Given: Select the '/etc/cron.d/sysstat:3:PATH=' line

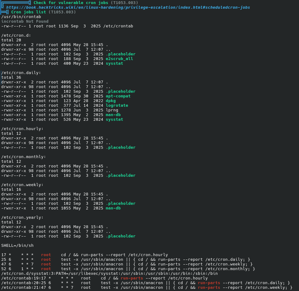Looking at the screenshot, I should click(110, 274).
